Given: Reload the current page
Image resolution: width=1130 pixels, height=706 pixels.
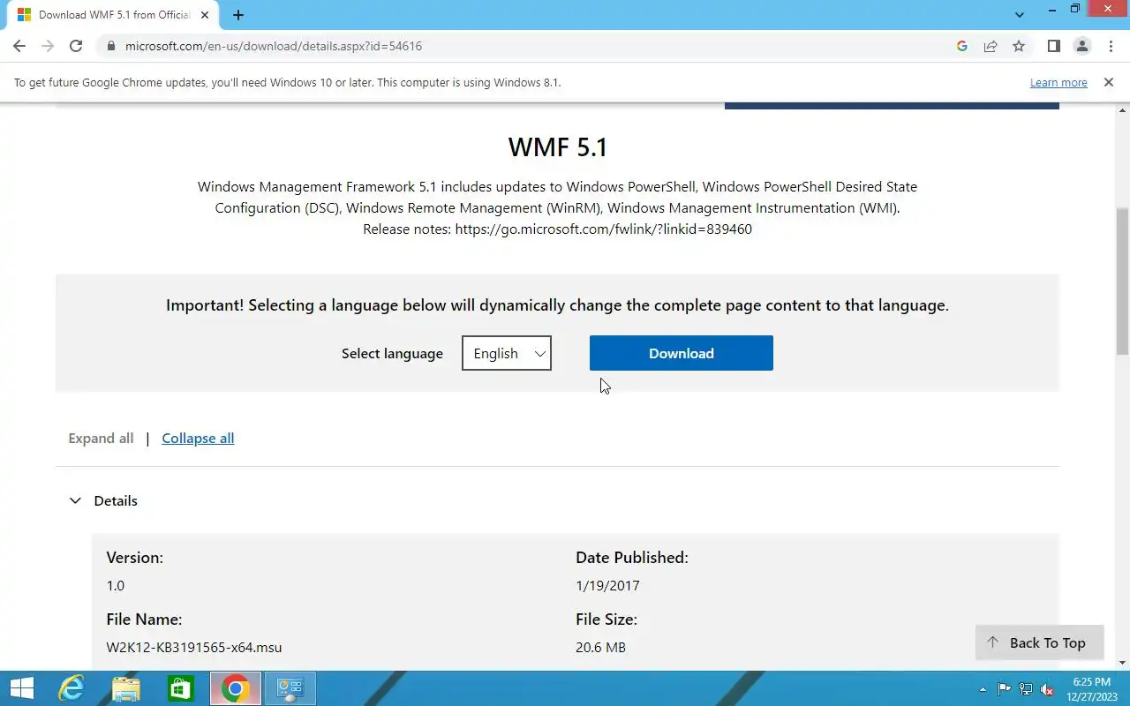Looking at the screenshot, I should pyautogui.click(x=76, y=46).
